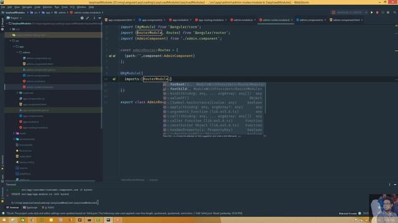
Task: Open the Edit menu
Action: point(10,7)
